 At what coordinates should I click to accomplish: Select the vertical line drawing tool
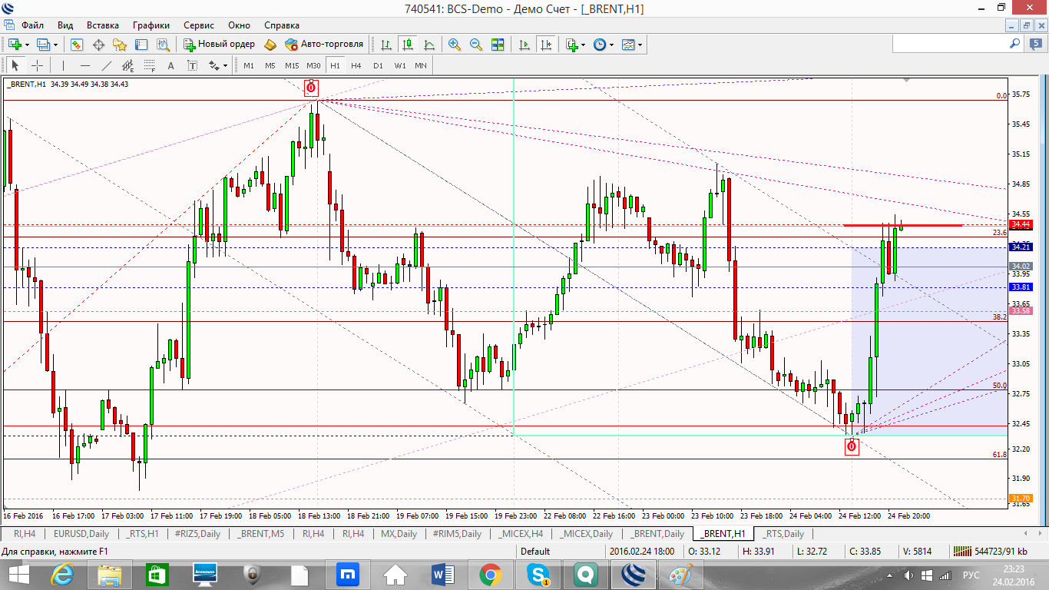click(x=63, y=65)
